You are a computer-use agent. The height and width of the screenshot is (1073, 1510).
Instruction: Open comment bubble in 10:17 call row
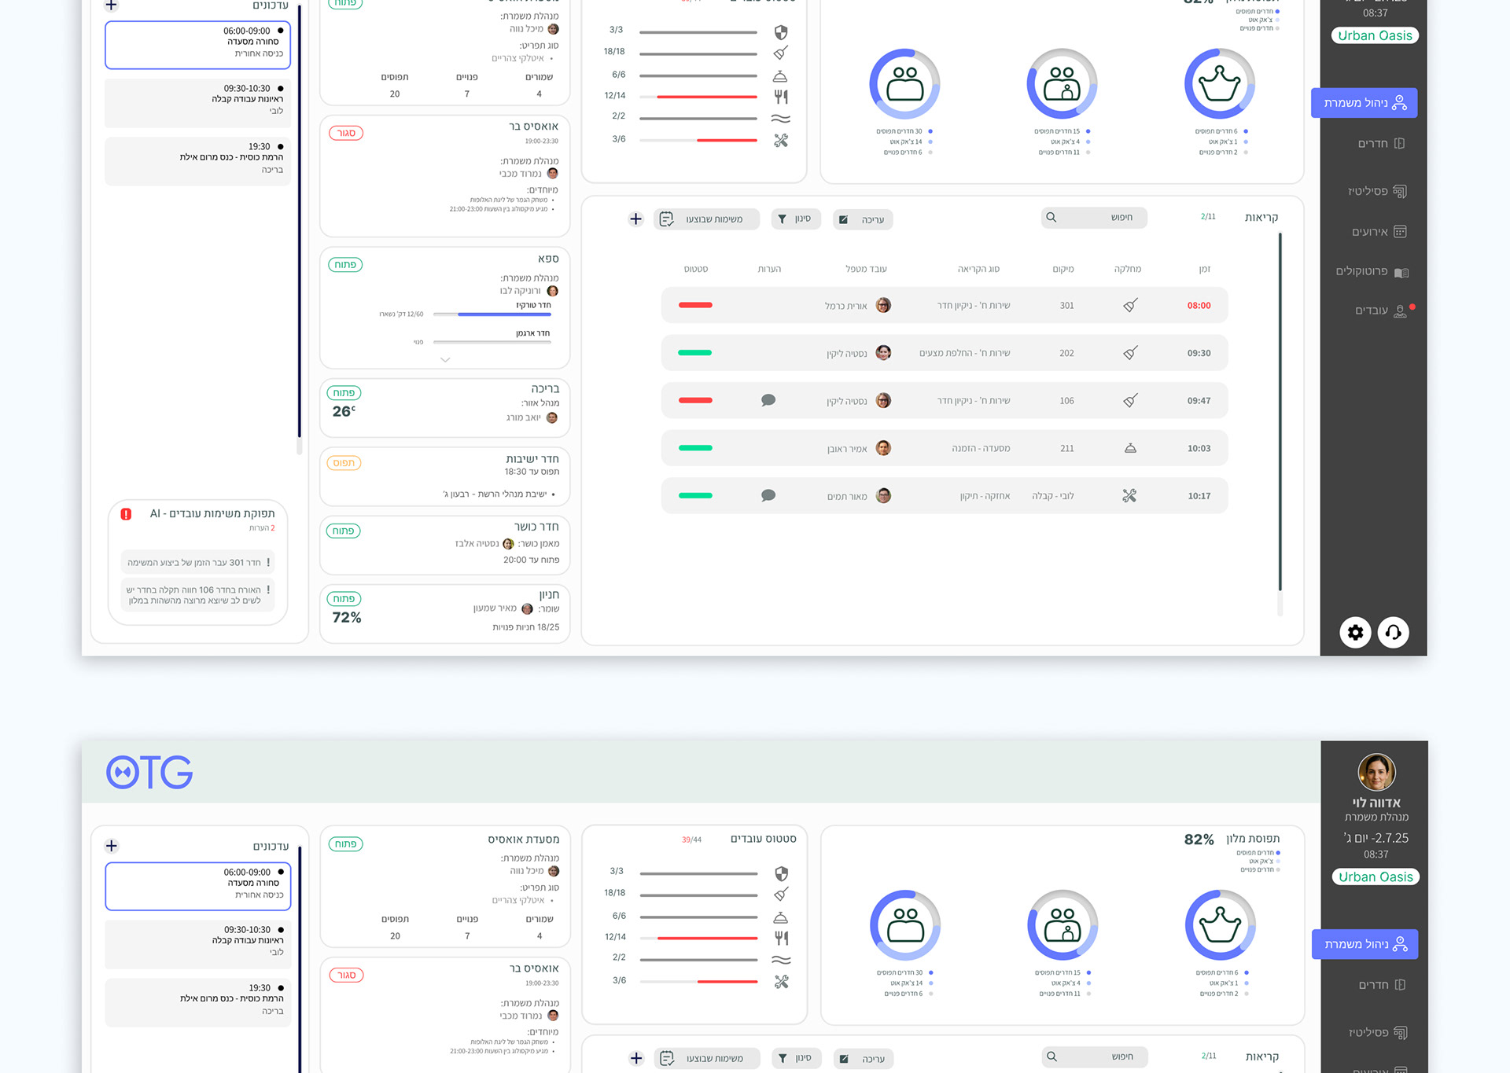tap(768, 496)
